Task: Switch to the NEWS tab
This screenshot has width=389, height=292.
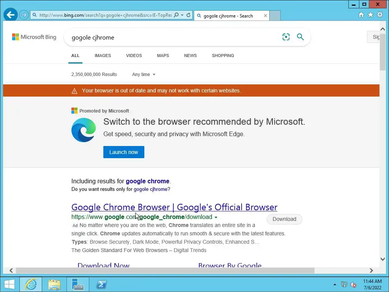Action: coord(190,56)
